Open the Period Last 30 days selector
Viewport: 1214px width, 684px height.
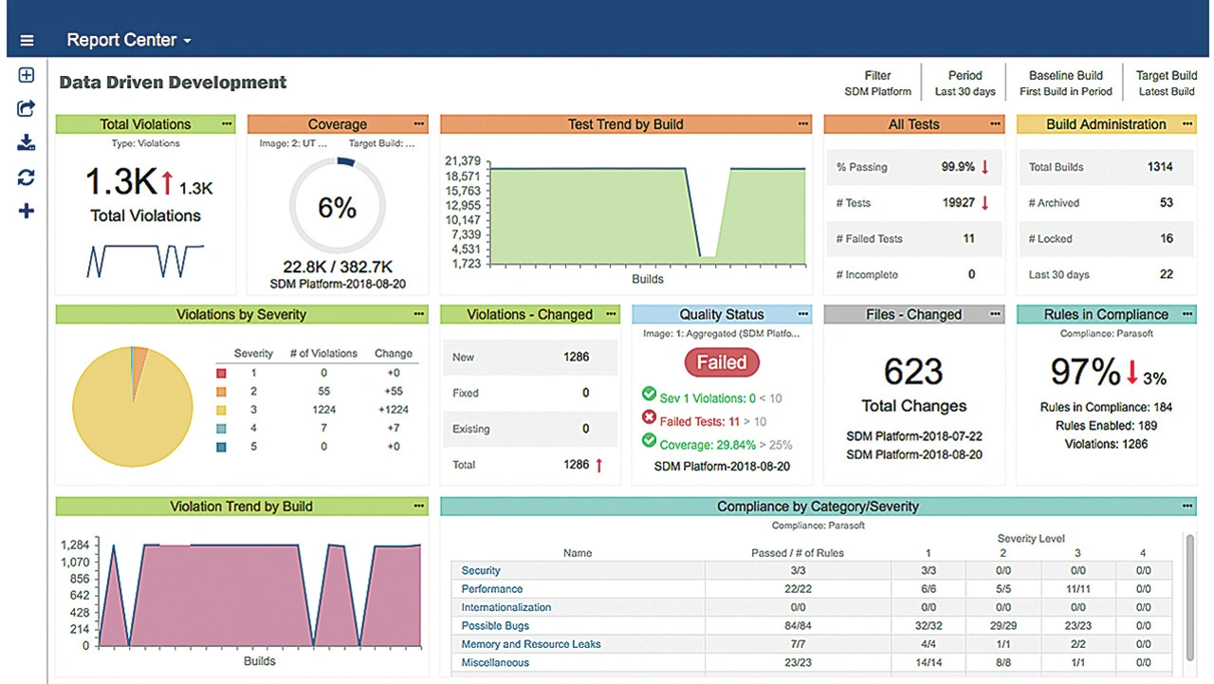pos(965,83)
